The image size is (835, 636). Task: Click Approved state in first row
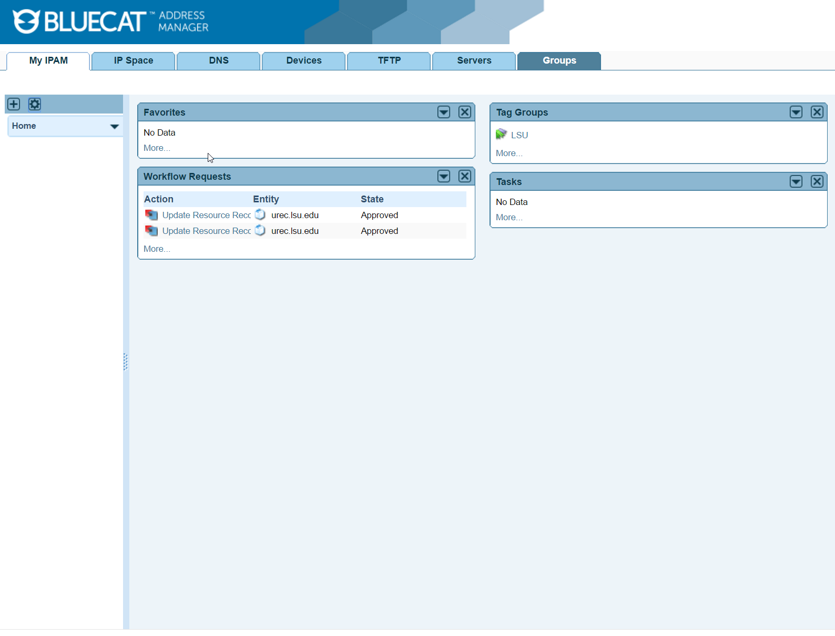380,215
